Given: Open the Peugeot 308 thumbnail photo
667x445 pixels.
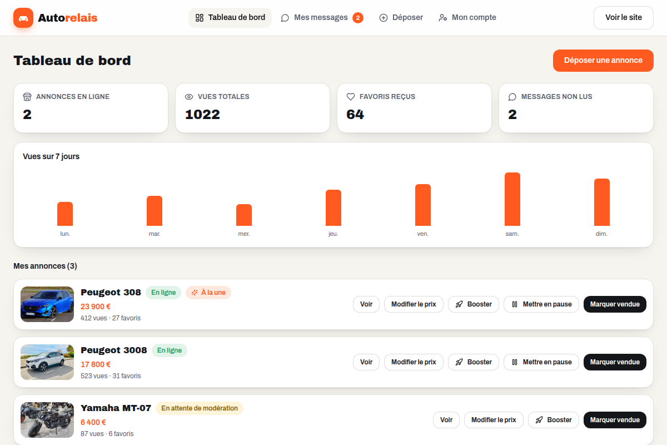Looking at the screenshot, I should (x=47, y=304).
